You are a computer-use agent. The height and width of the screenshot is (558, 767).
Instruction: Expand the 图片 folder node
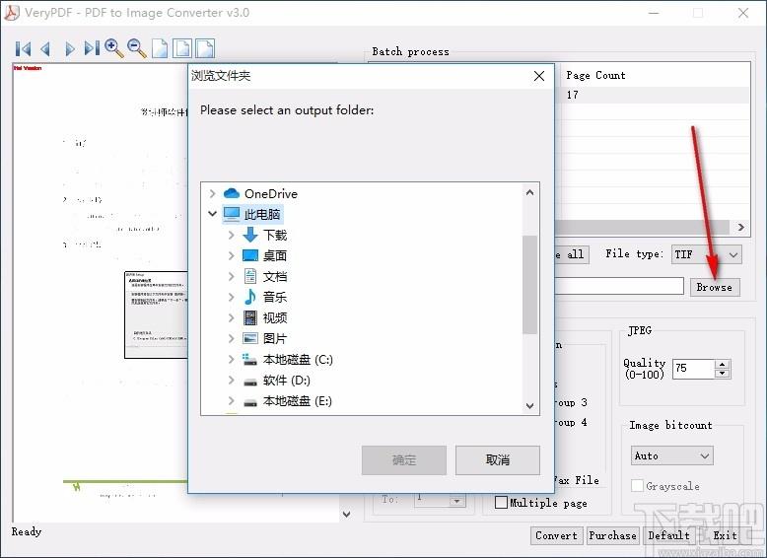coord(232,338)
